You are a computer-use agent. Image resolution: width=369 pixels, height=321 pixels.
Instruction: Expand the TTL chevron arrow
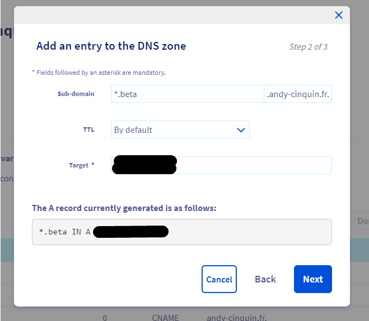[241, 130]
